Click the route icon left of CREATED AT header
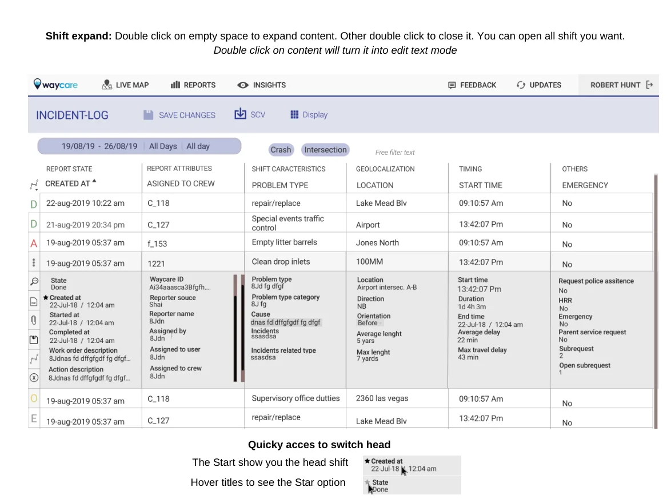The height and width of the screenshot is (503, 671). pos(34,185)
